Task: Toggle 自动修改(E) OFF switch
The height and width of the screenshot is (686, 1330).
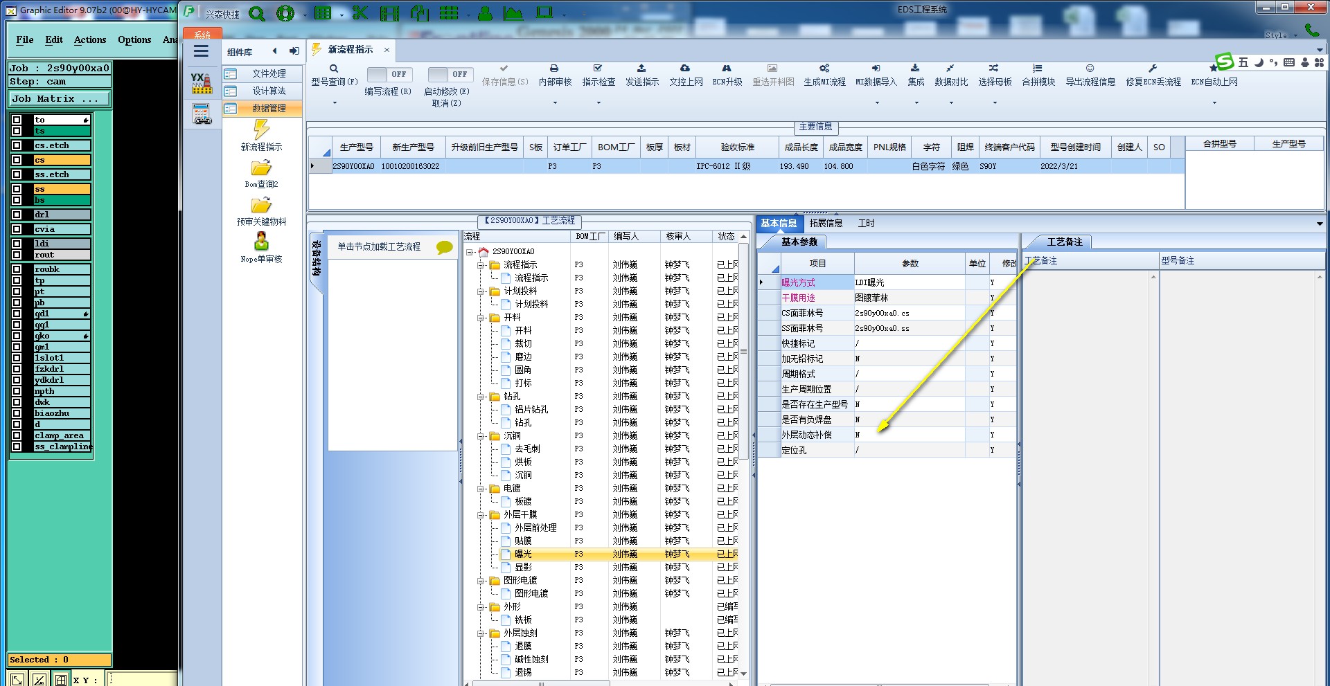Action: coord(450,74)
